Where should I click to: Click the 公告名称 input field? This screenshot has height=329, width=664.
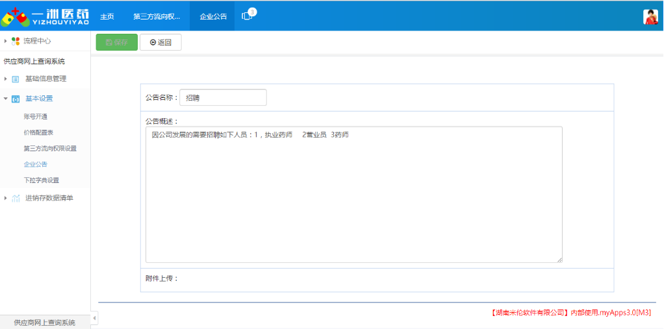coord(223,97)
